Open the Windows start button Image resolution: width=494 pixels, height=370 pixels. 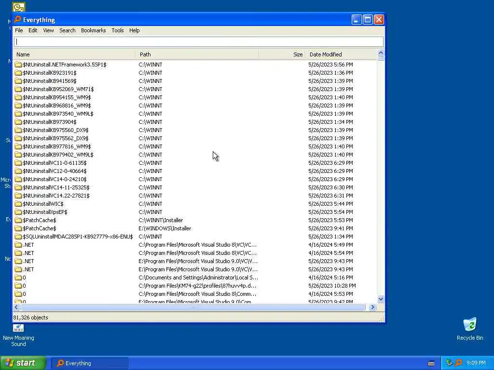pyautogui.click(x=23, y=363)
